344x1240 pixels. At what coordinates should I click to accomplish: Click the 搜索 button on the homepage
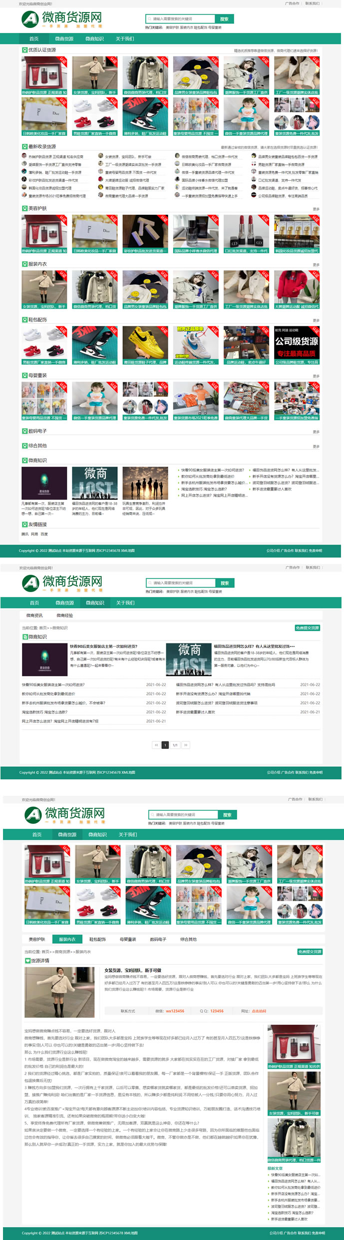click(x=224, y=19)
